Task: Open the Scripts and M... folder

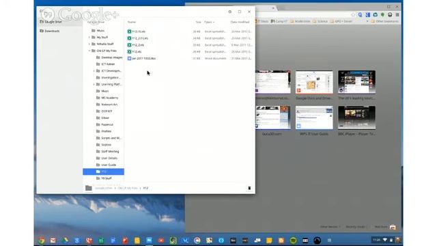Action: [x=109, y=138]
